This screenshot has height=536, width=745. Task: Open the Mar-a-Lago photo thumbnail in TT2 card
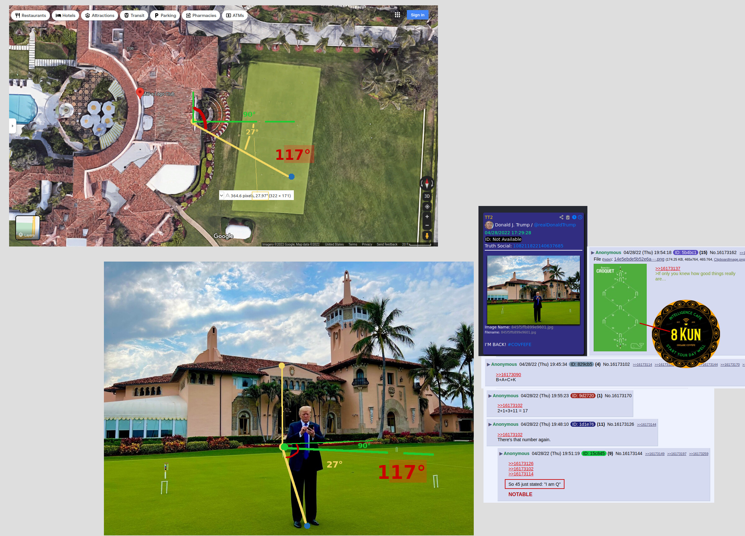(x=533, y=290)
